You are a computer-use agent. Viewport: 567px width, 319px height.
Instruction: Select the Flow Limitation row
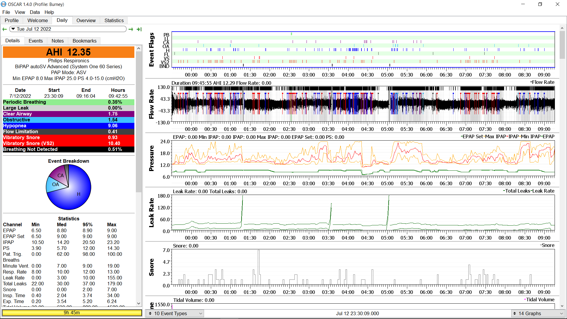pyautogui.click(x=69, y=131)
